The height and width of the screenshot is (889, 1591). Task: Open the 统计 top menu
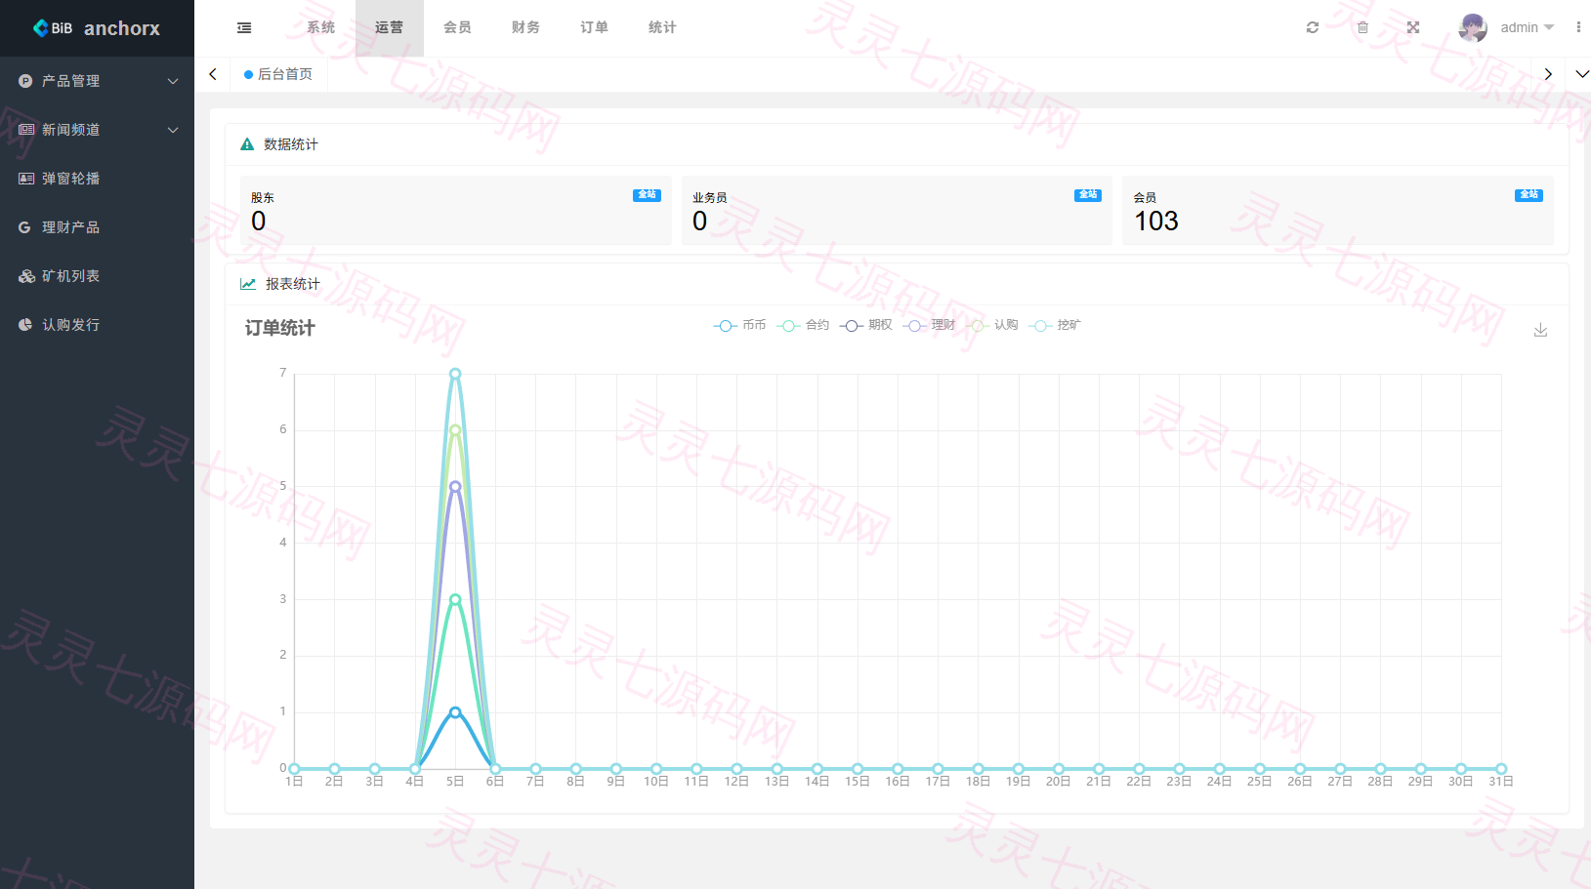tap(663, 27)
